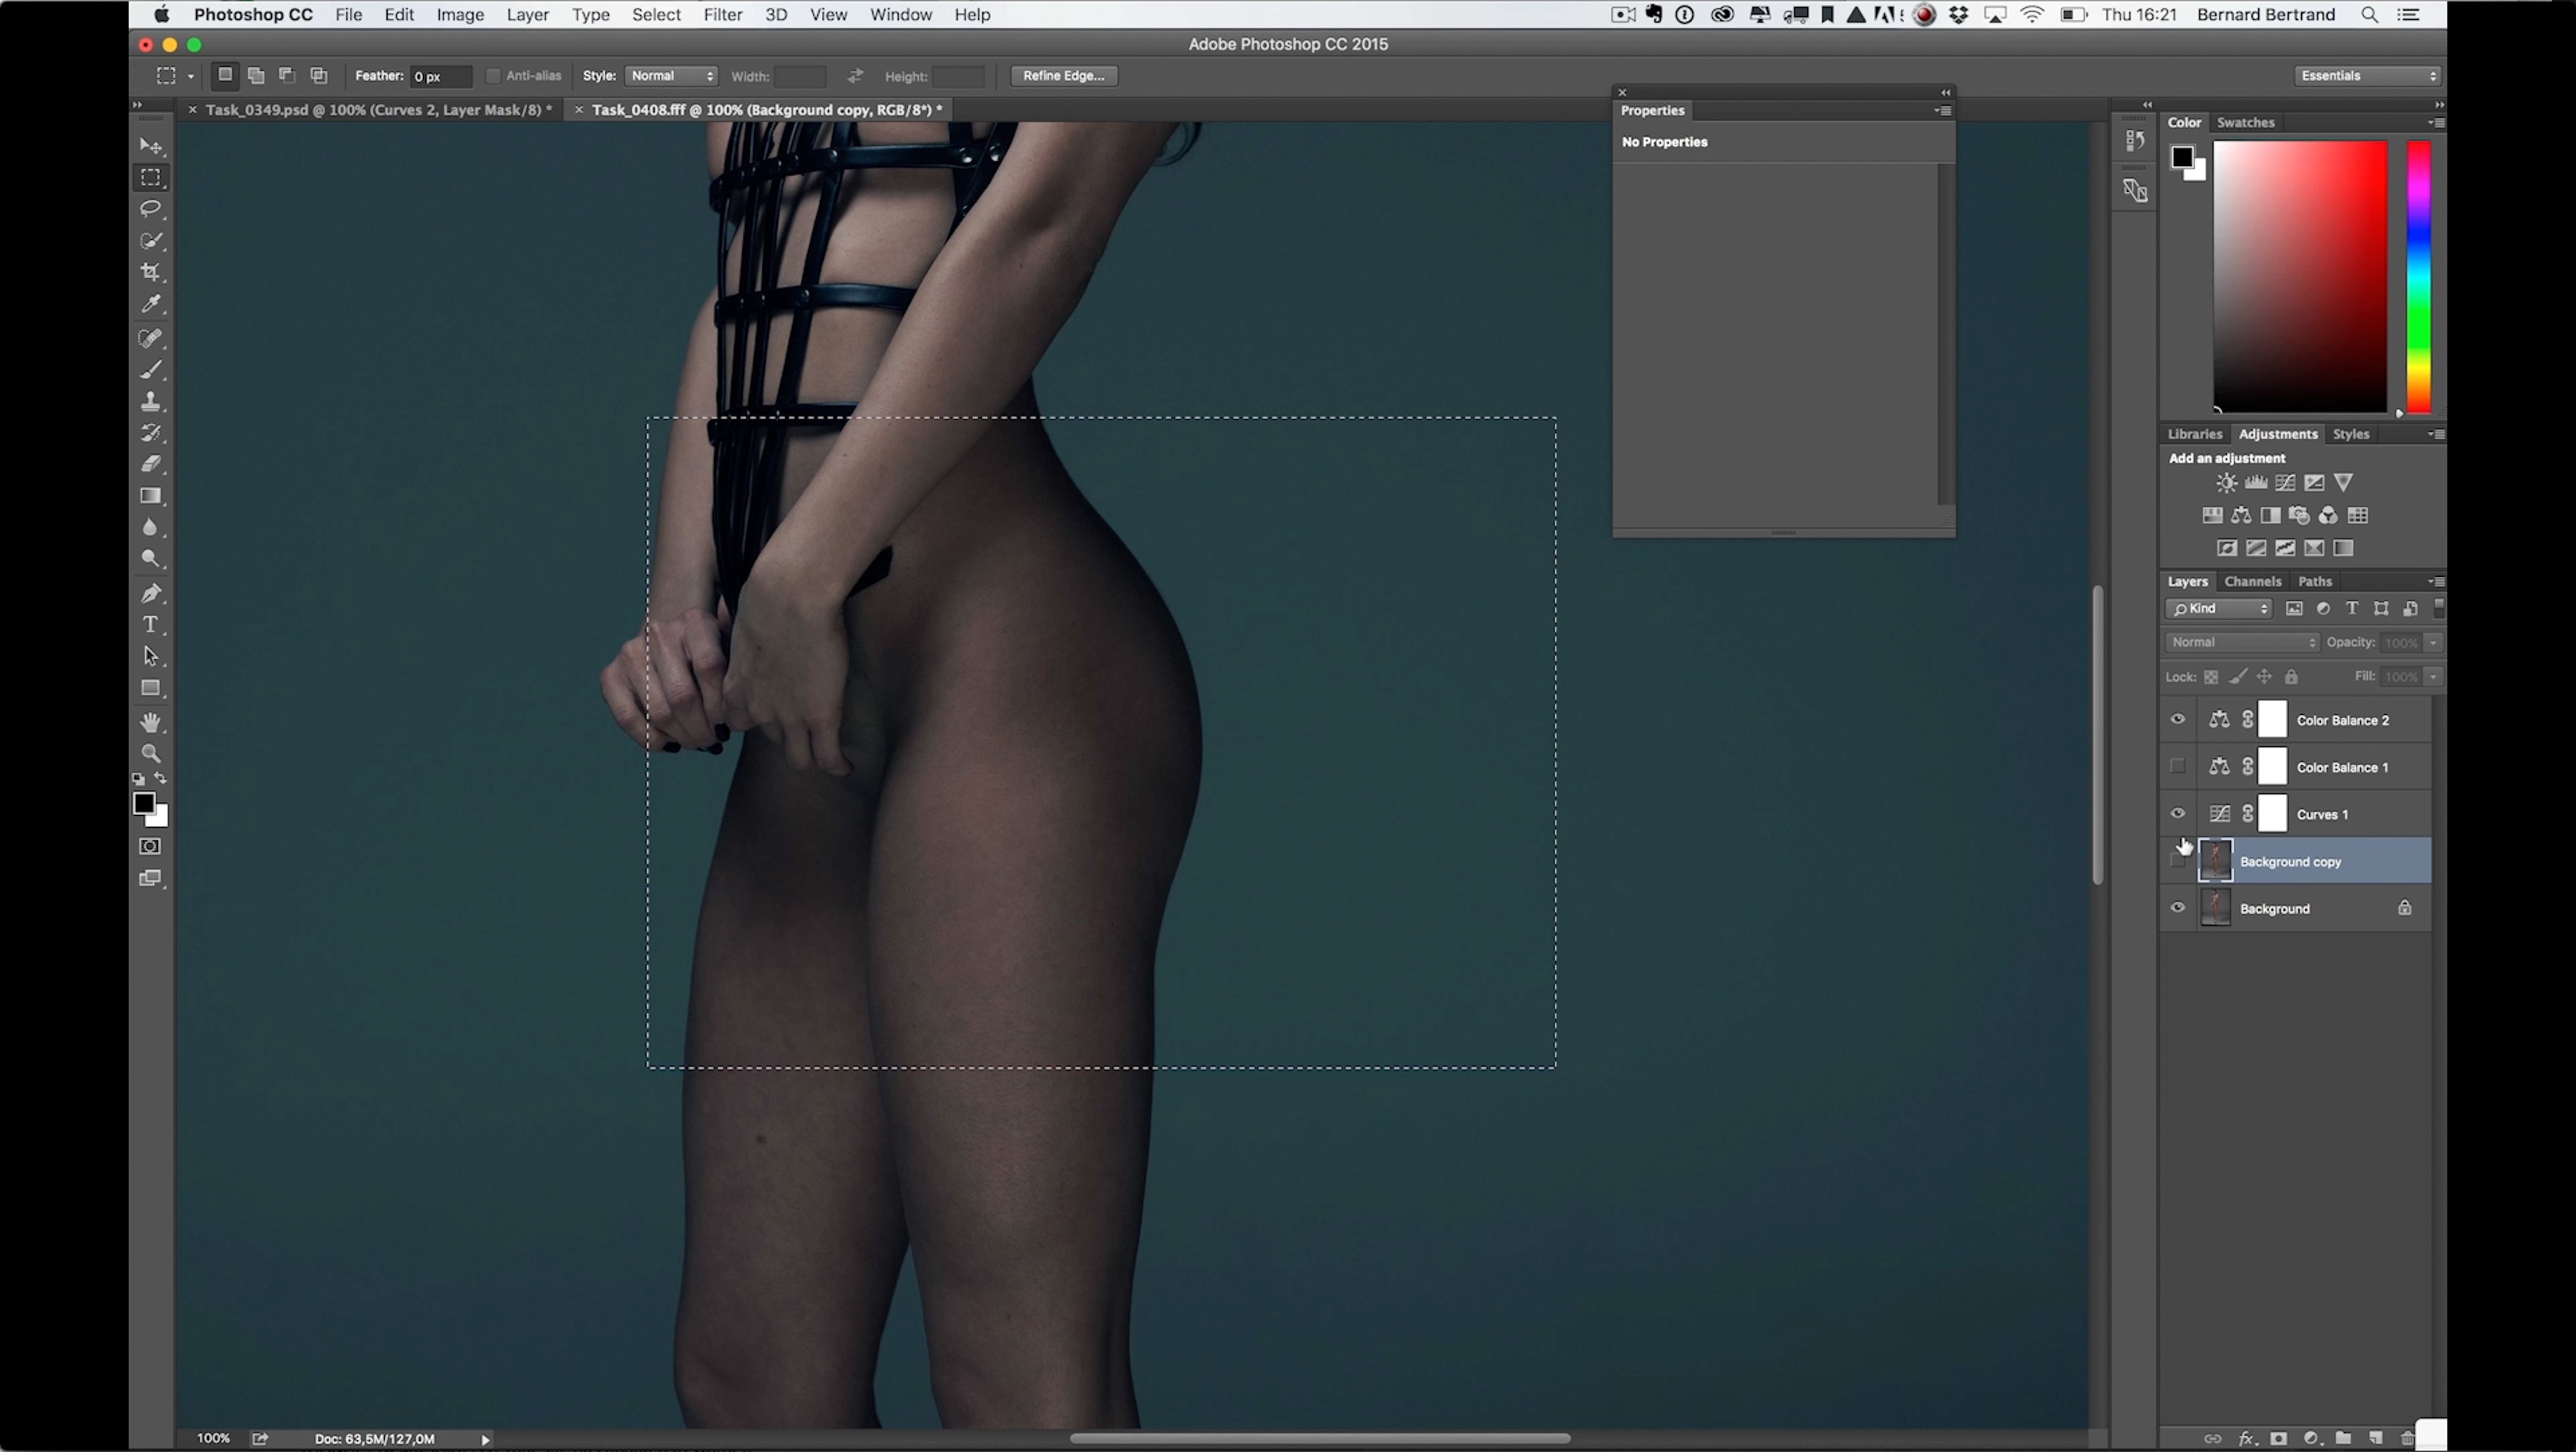Hide the Background layer
This screenshot has width=2576, height=1452.
coord(2177,908)
